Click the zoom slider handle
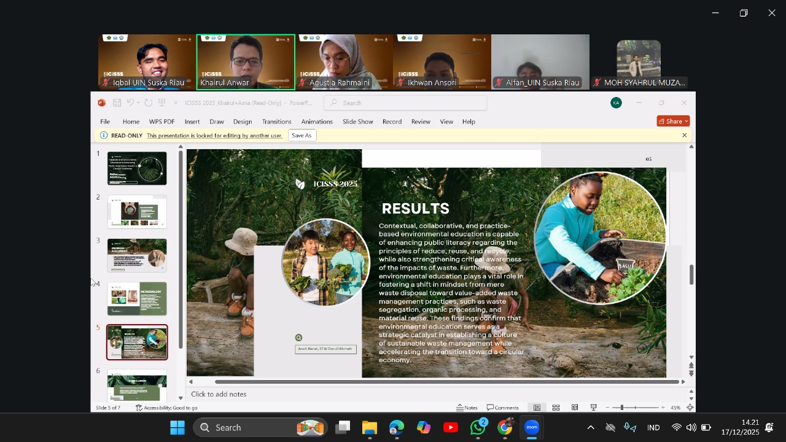 (x=621, y=408)
